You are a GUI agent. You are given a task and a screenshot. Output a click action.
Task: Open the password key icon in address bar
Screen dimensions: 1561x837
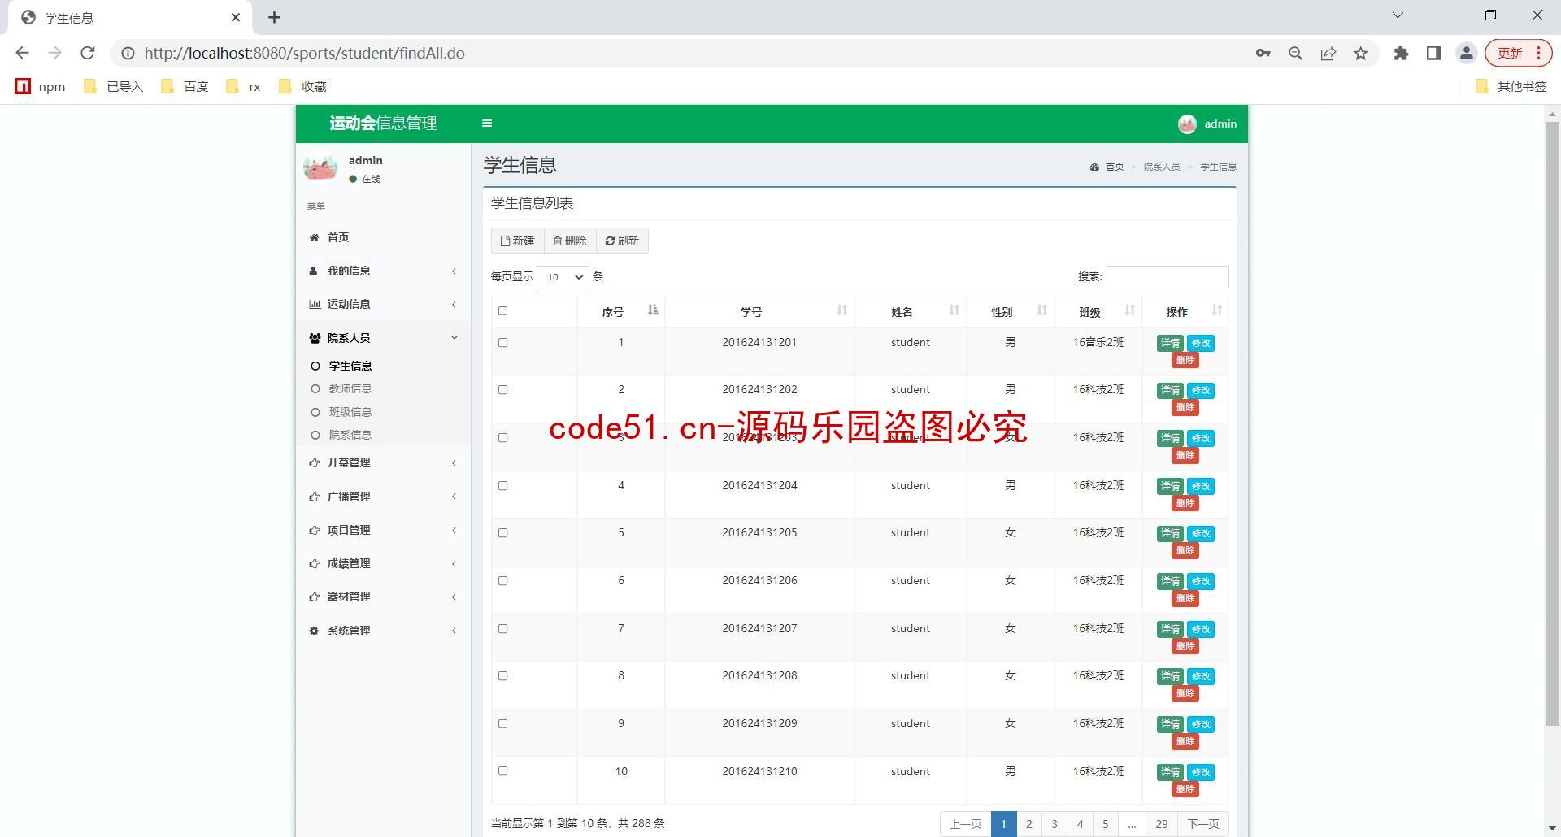(1263, 54)
